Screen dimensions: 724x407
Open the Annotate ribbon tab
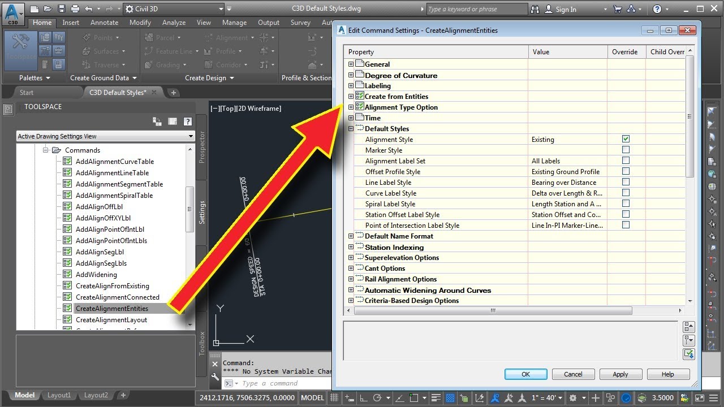click(104, 23)
